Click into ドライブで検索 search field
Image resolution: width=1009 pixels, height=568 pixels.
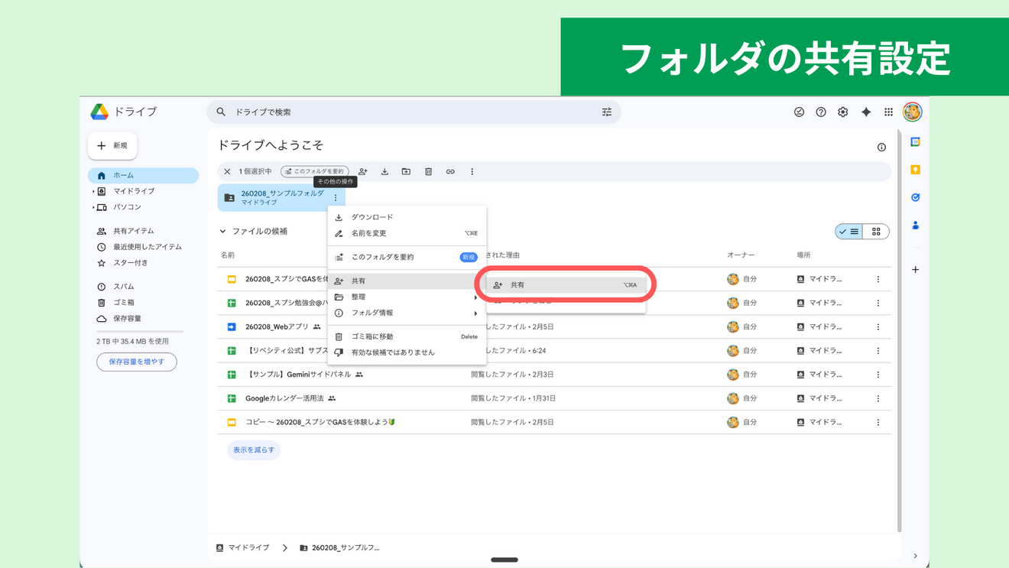click(414, 112)
